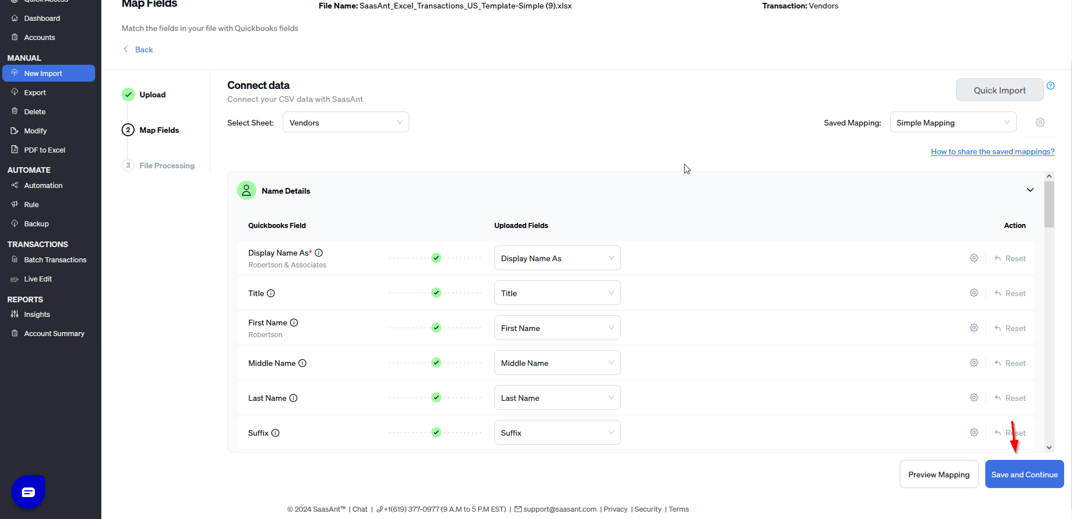Viewport: 1072px width, 519px height.
Task: Open Accounts in sidebar
Action: (39, 37)
